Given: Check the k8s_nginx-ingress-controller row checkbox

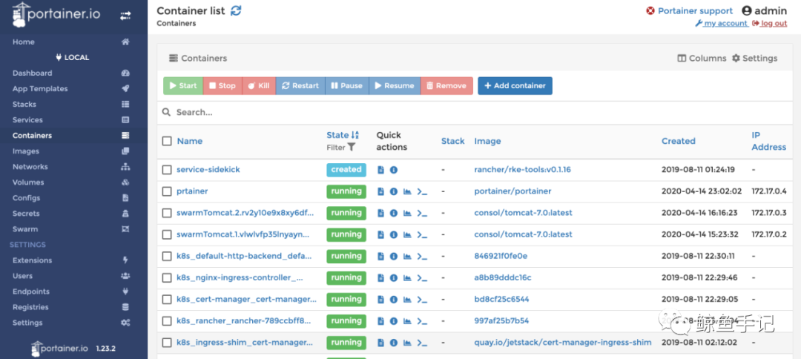Looking at the screenshot, I should coord(167,278).
